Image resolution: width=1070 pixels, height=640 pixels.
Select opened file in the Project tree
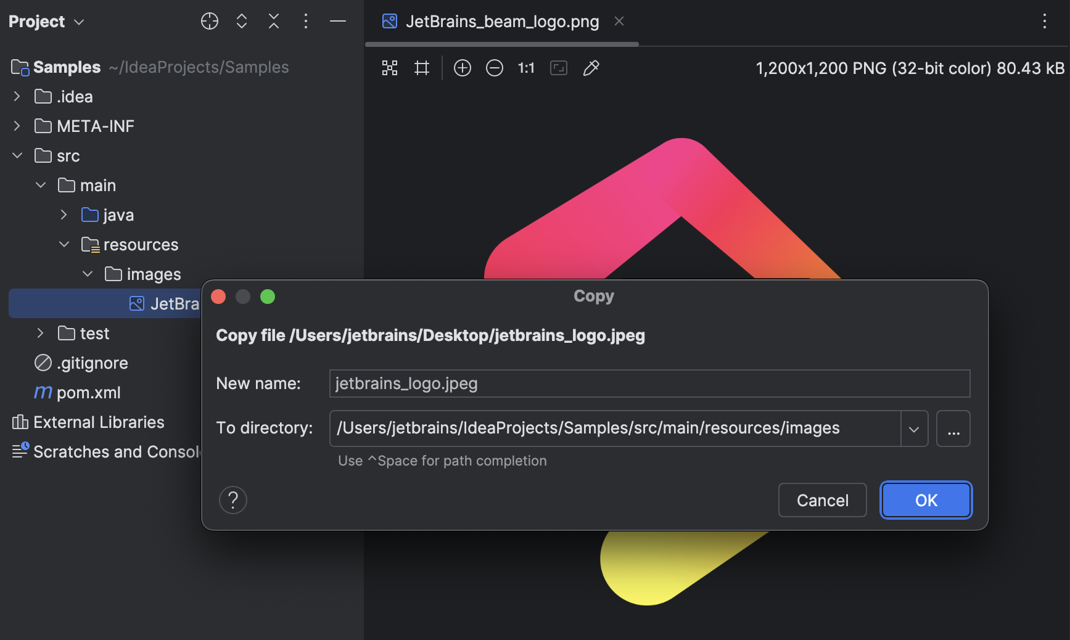[x=209, y=21]
